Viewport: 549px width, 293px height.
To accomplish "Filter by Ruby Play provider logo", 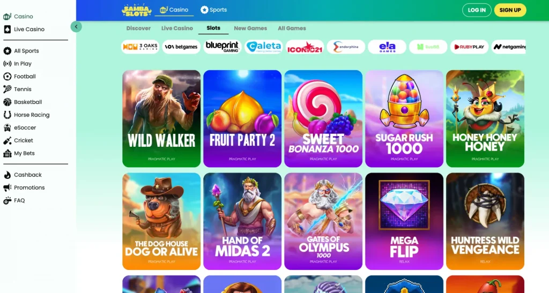I will 469,47.
